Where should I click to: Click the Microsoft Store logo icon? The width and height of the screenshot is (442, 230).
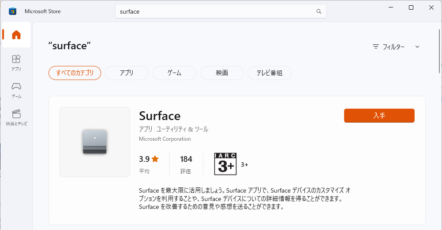(12, 11)
